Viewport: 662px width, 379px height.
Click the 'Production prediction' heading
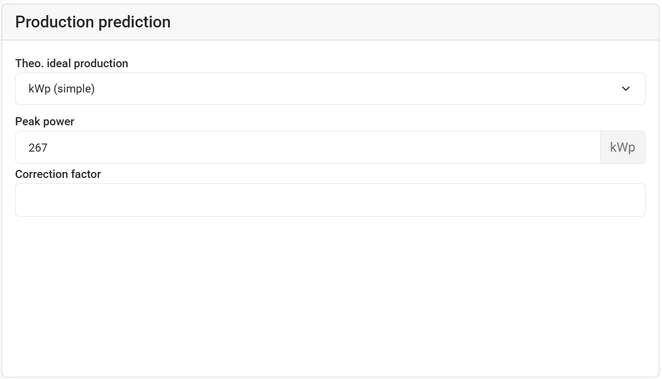click(93, 22)
